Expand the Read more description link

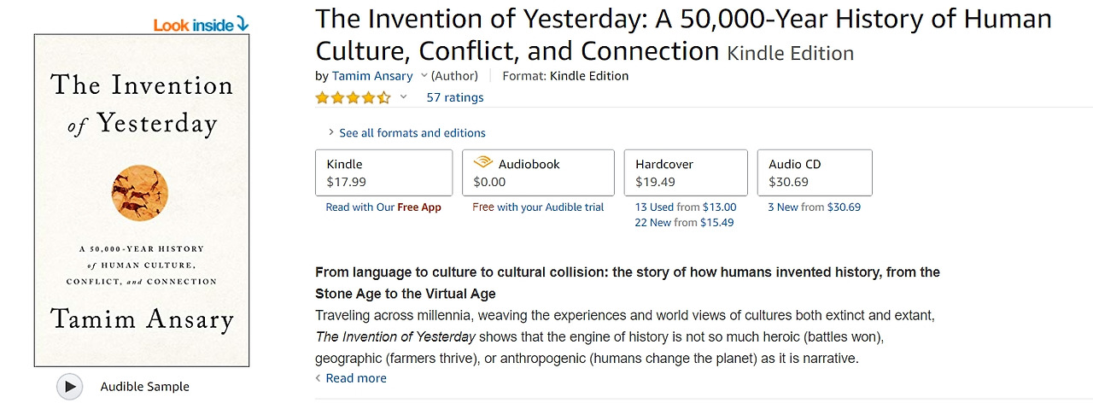(355, 378)
